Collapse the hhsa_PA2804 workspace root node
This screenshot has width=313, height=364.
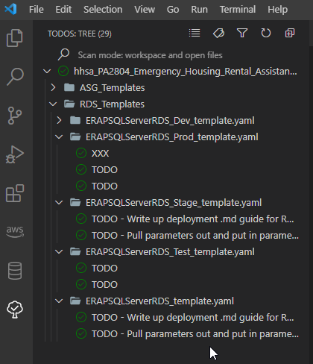tap(47, 72)
